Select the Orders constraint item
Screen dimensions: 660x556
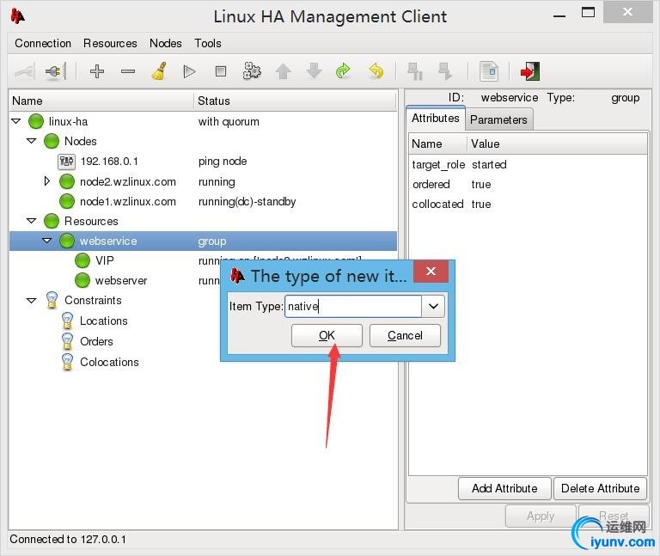pos(96,341)
